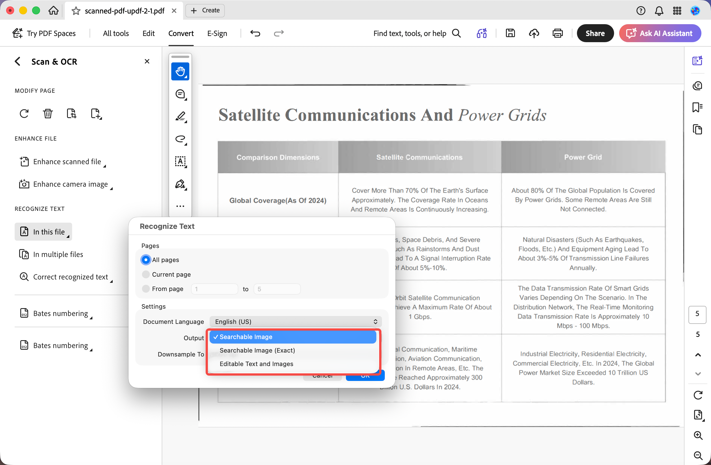Open the Page thumbnails panel in right rail
Image resolution: width=711 pixels, height=465 pixels.
(x=697, y=129)
